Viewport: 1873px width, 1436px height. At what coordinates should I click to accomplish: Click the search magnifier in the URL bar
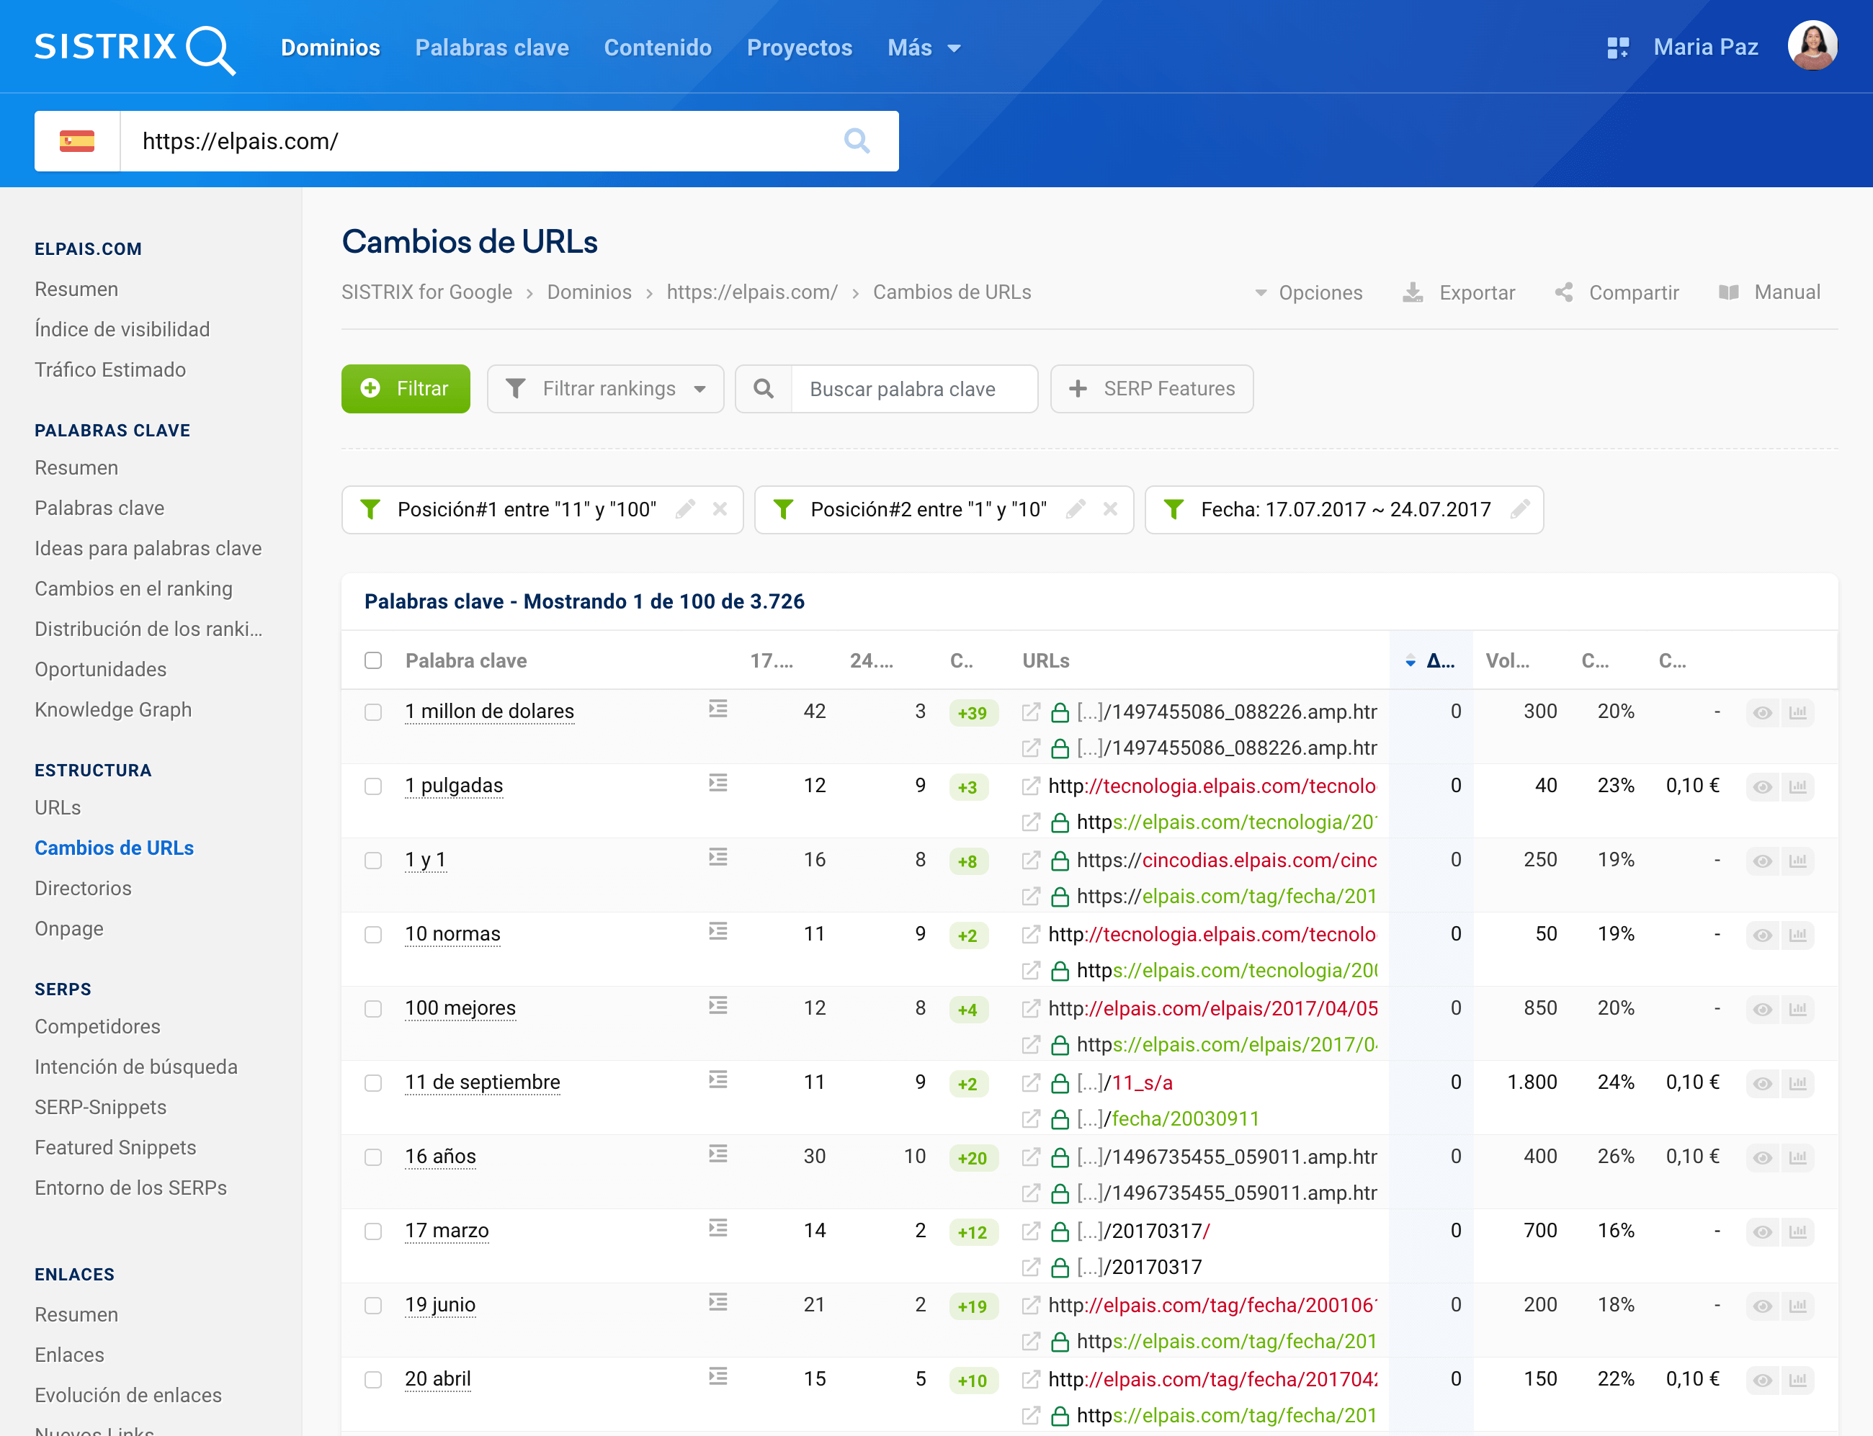pos(857,141)
